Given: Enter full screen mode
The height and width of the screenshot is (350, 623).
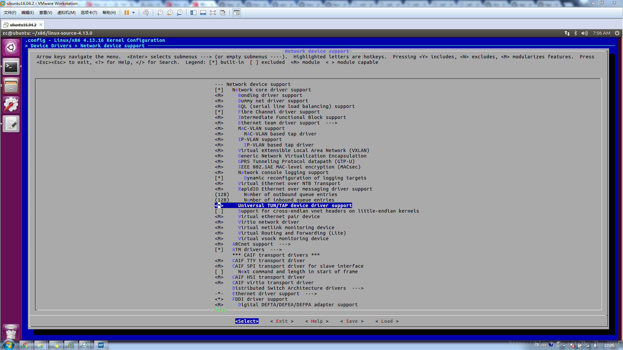Looking at the screenshot, I should click(213, 13).
